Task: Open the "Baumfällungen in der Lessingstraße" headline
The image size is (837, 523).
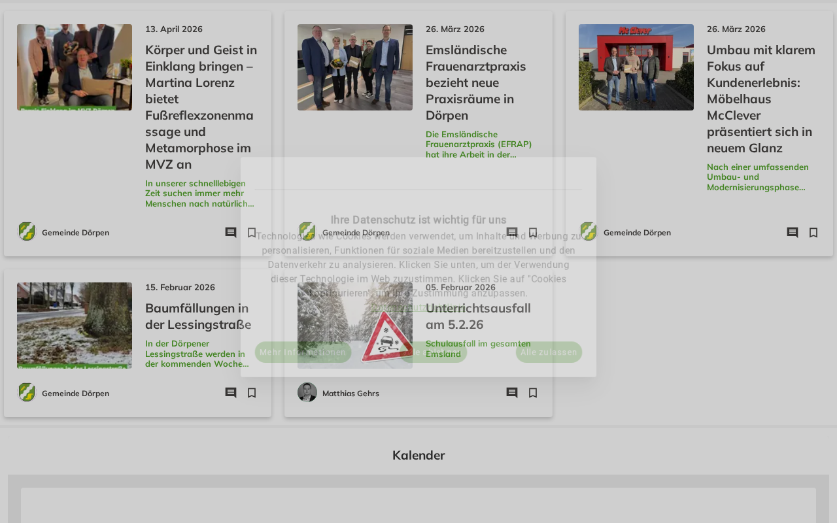Action: point(197,316)
